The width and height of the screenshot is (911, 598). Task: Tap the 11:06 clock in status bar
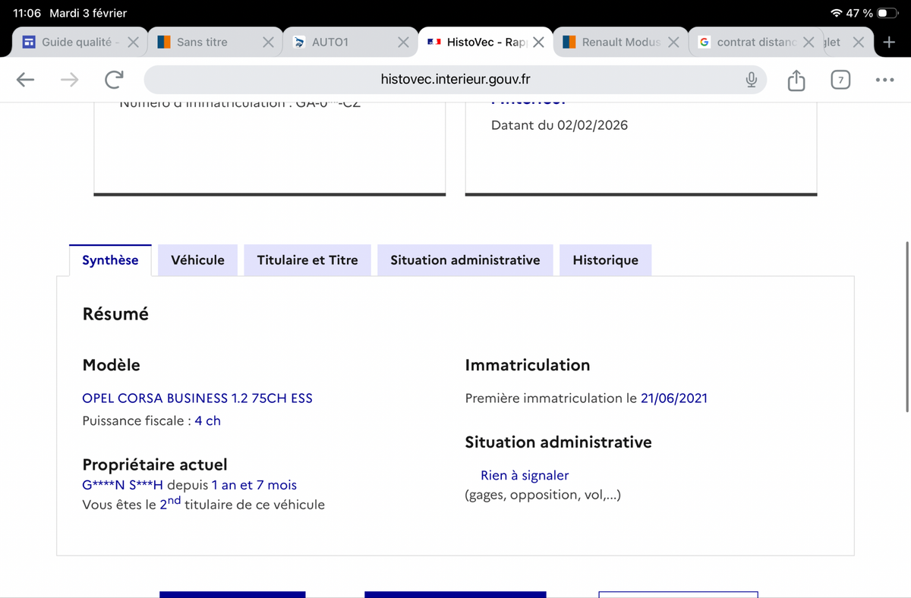coord(27,13)
